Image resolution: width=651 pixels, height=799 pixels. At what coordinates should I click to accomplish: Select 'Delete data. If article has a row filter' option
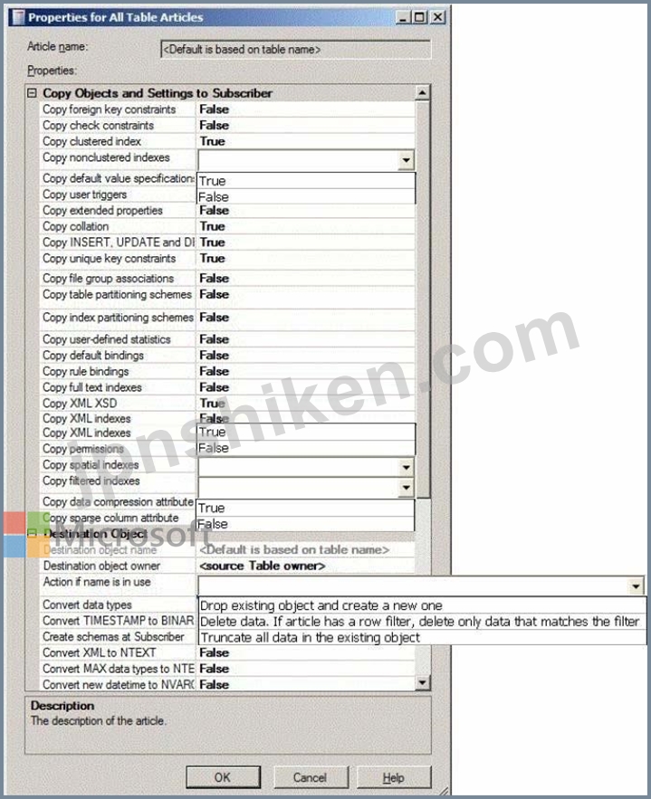422,621
